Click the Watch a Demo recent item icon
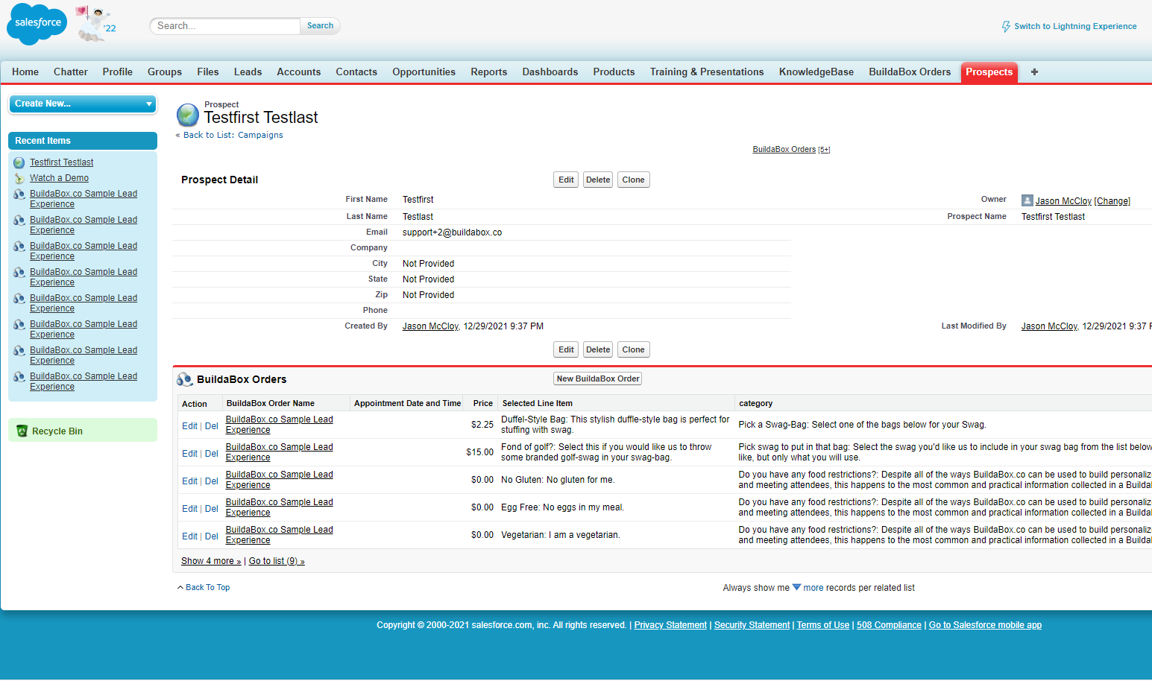1152x681 pixels. (19, 178)
